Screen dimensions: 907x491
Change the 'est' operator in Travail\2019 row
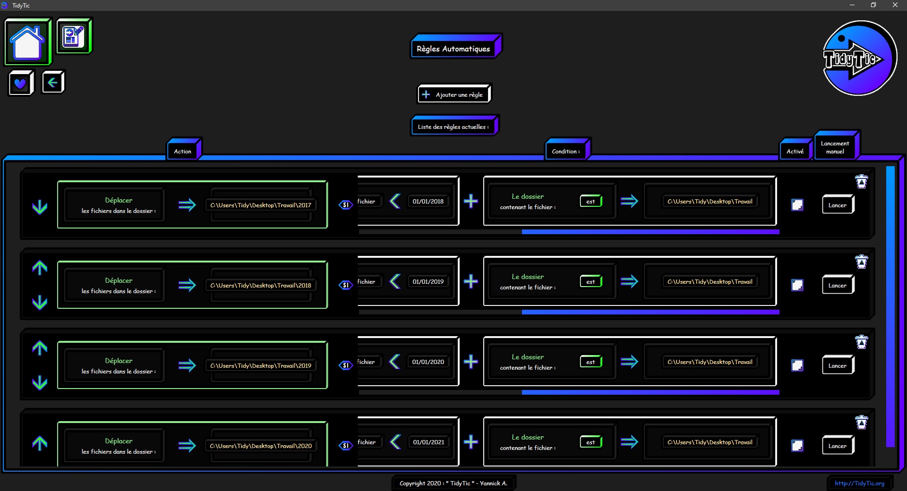pos(591,362)
